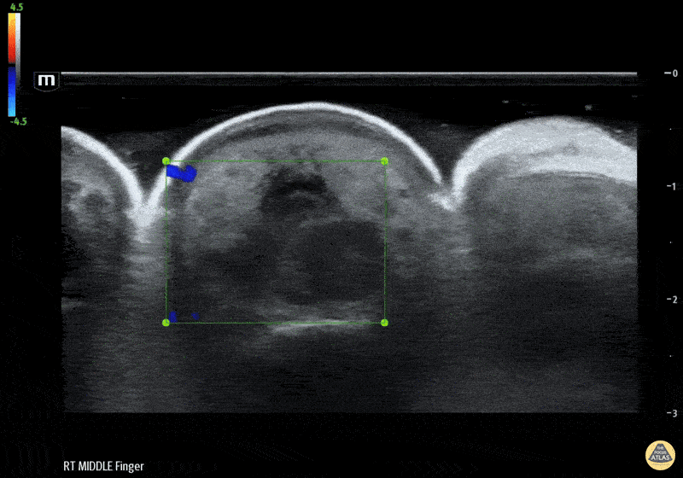Select the bottom-right color box handle
This screenshot has height=478, width=683.
point(384,323)
